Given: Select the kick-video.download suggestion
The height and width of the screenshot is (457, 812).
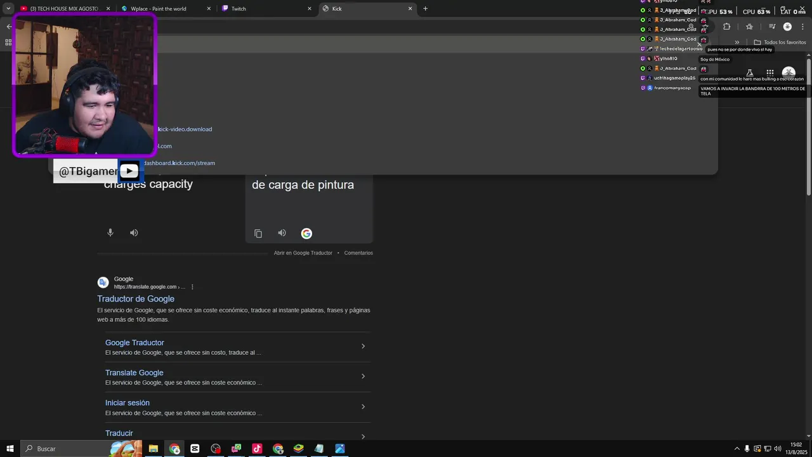Looking at the screenshot, I should click(383, 129).
